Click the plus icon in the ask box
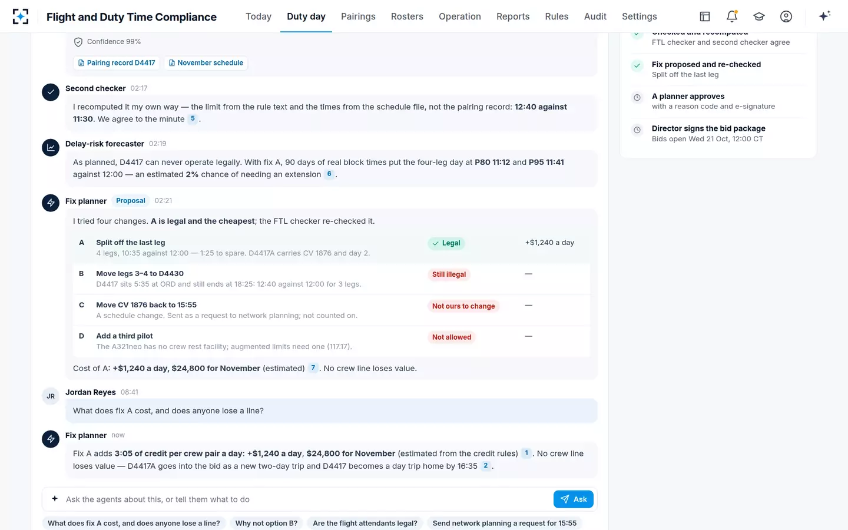This screenshot has width=848, height=530. click(55, 499)
